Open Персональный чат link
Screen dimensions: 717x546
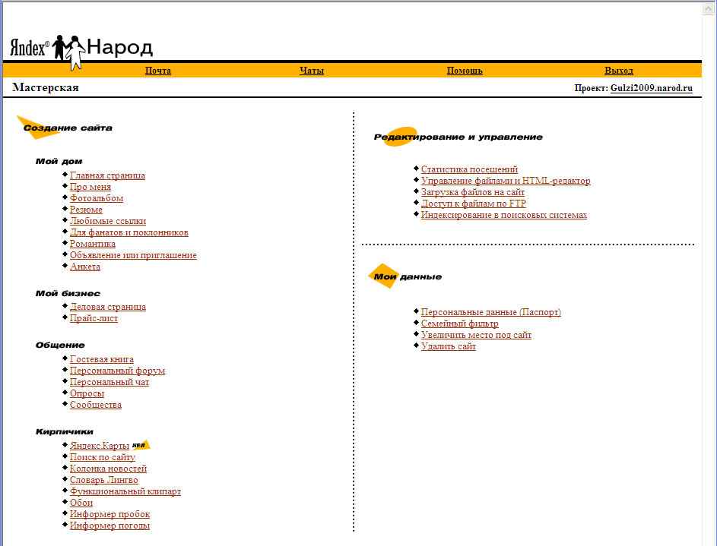109,382
